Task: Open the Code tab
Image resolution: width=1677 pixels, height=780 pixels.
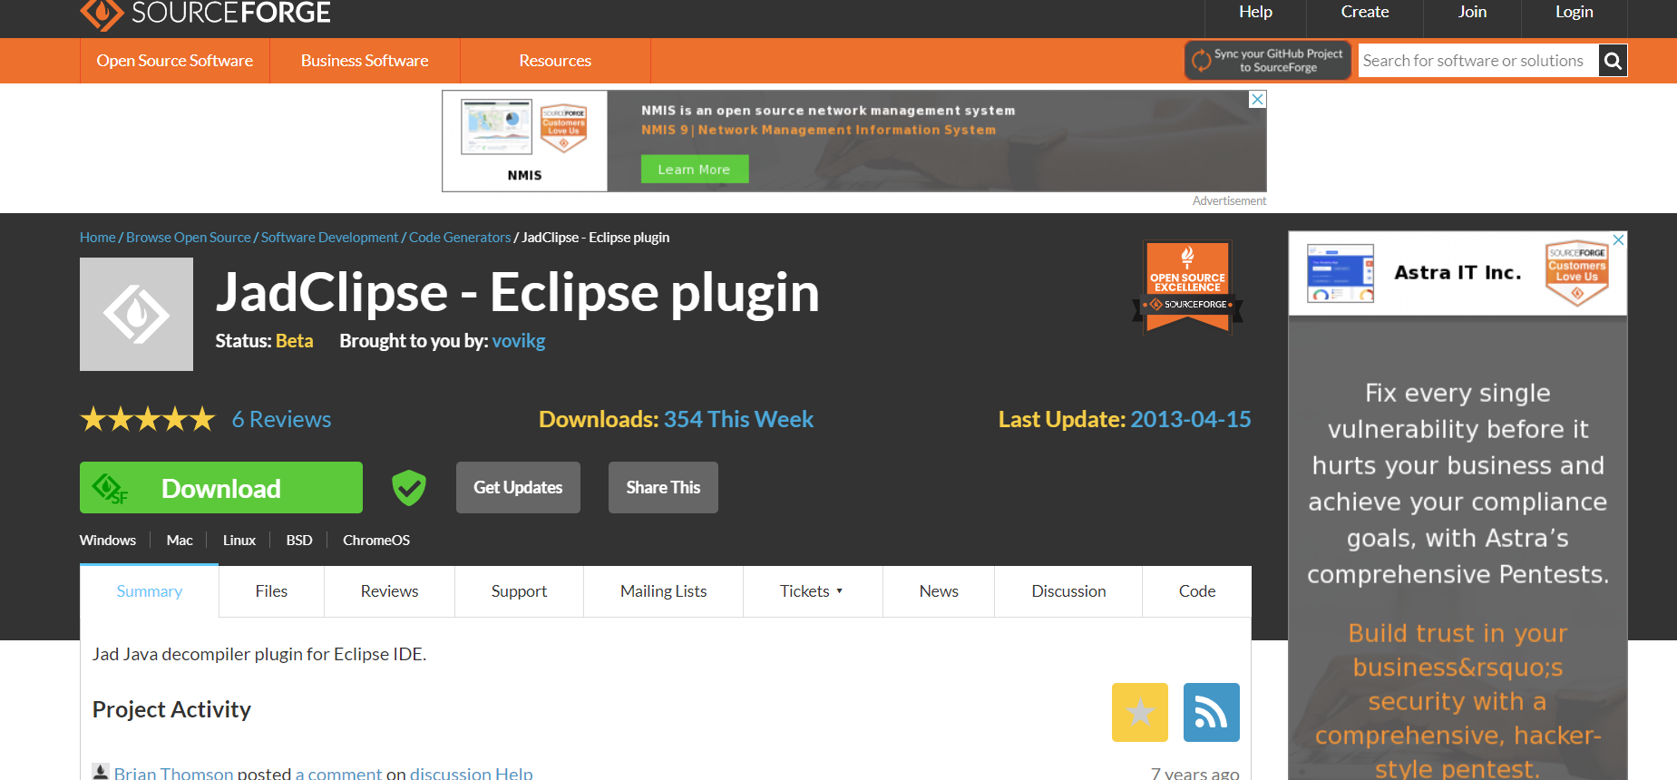Action: 1197,591
